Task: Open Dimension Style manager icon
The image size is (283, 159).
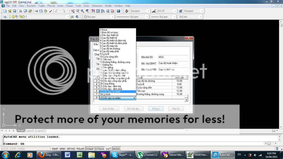Action: pyautogui.click(x=154, y=11)
